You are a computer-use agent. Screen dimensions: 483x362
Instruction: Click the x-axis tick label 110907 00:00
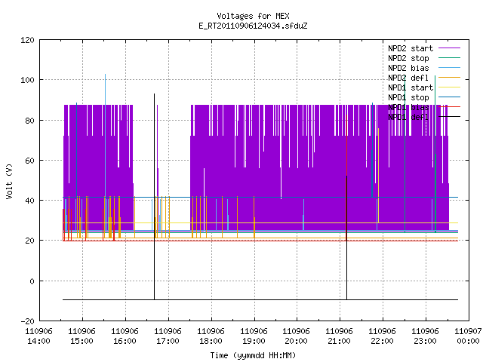click(x=468, y=336)
